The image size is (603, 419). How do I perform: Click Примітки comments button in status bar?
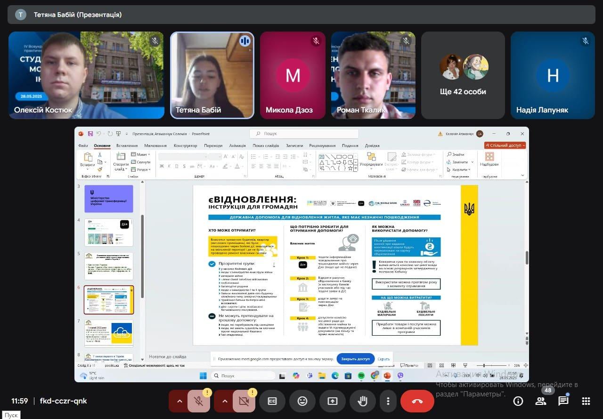409,365
